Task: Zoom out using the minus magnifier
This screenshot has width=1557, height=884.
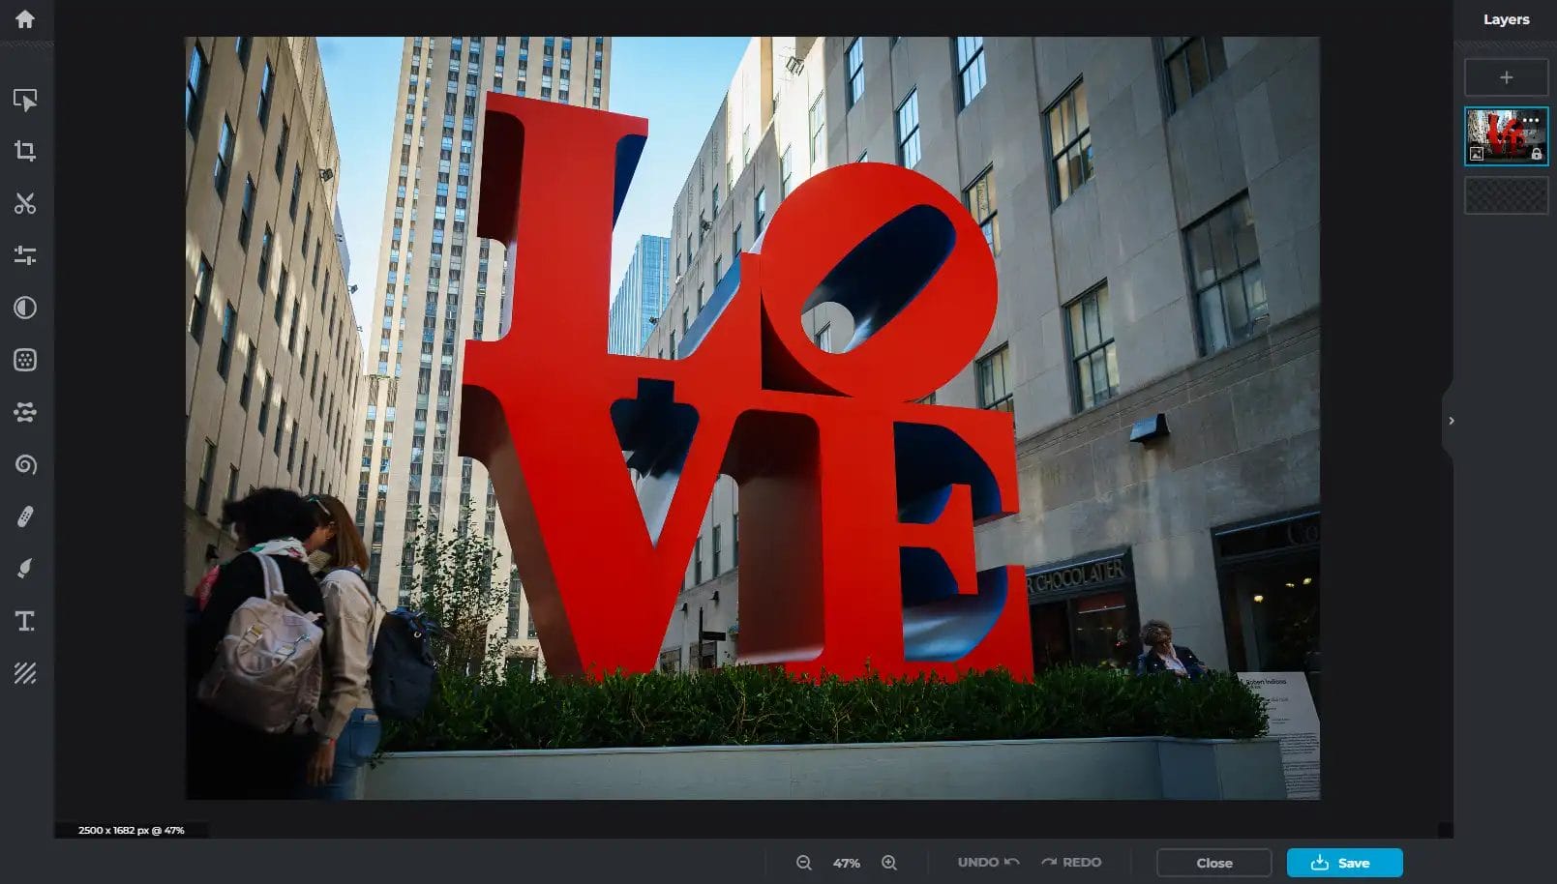Action: [x=803, y=863]
